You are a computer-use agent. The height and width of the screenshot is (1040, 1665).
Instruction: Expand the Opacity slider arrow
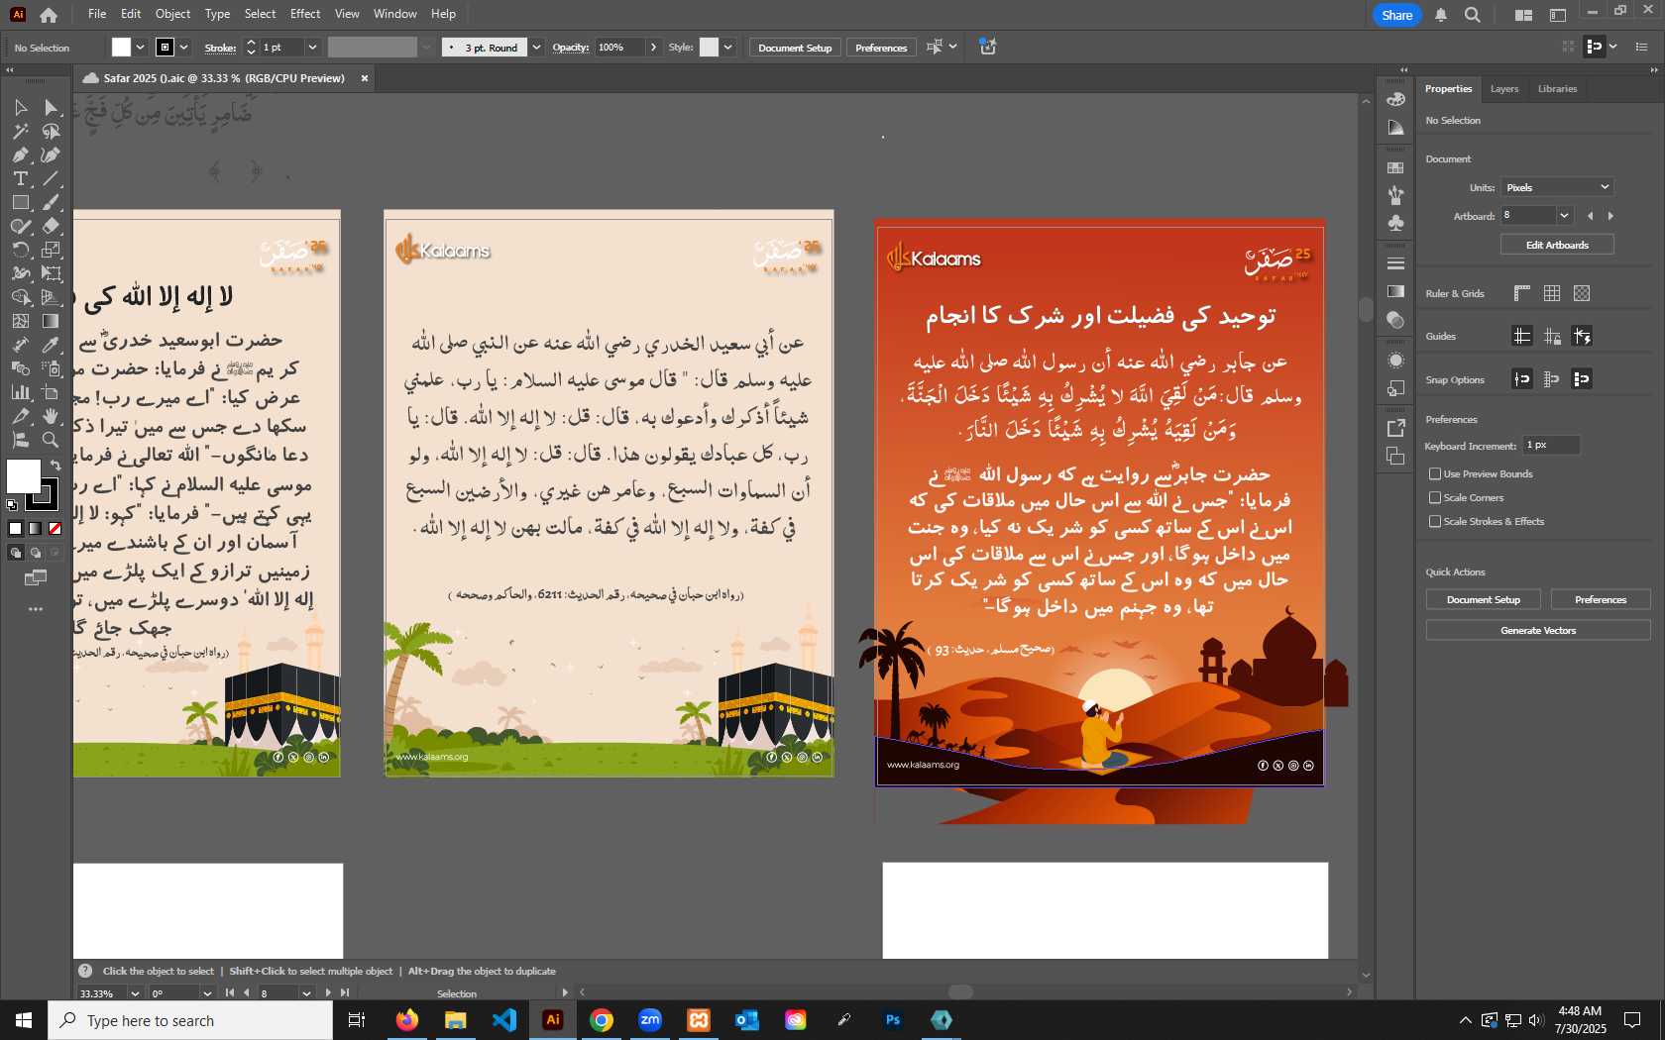653,48
